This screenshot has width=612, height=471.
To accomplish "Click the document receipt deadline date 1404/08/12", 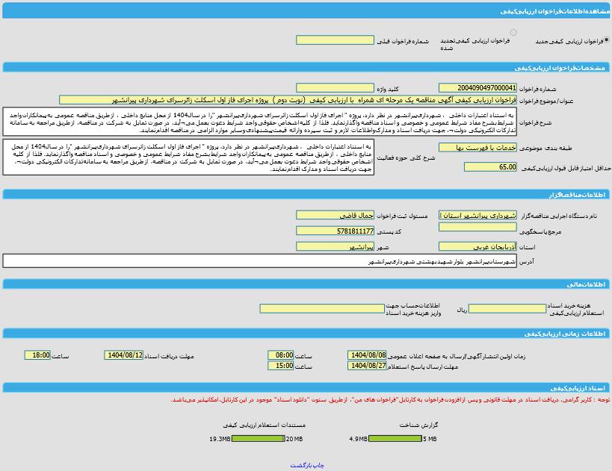I will 124,355.
